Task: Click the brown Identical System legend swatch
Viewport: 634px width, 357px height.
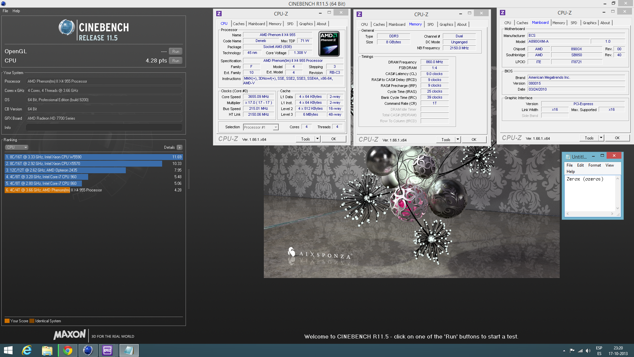Action: [32, 321]
